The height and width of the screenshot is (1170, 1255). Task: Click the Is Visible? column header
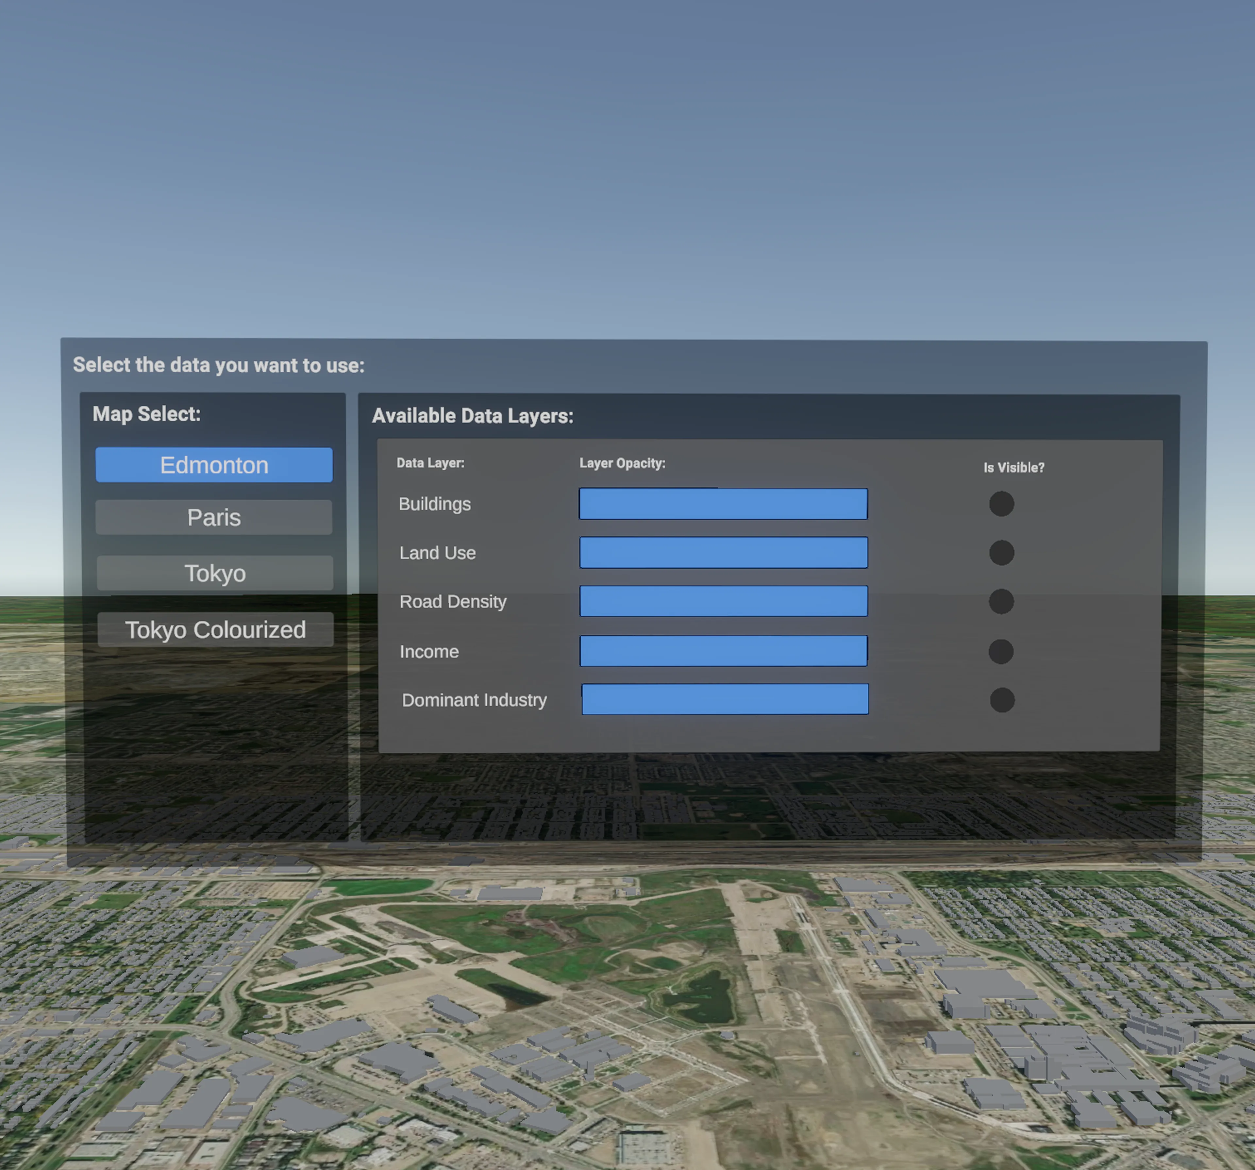point(1013,467)
